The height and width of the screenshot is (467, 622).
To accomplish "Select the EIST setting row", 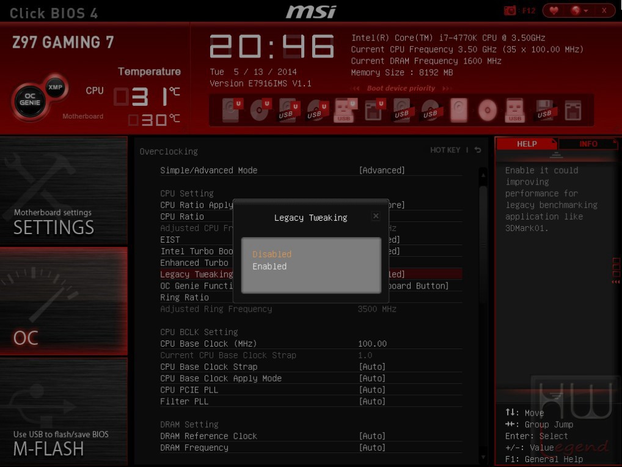I will [311, 240].
